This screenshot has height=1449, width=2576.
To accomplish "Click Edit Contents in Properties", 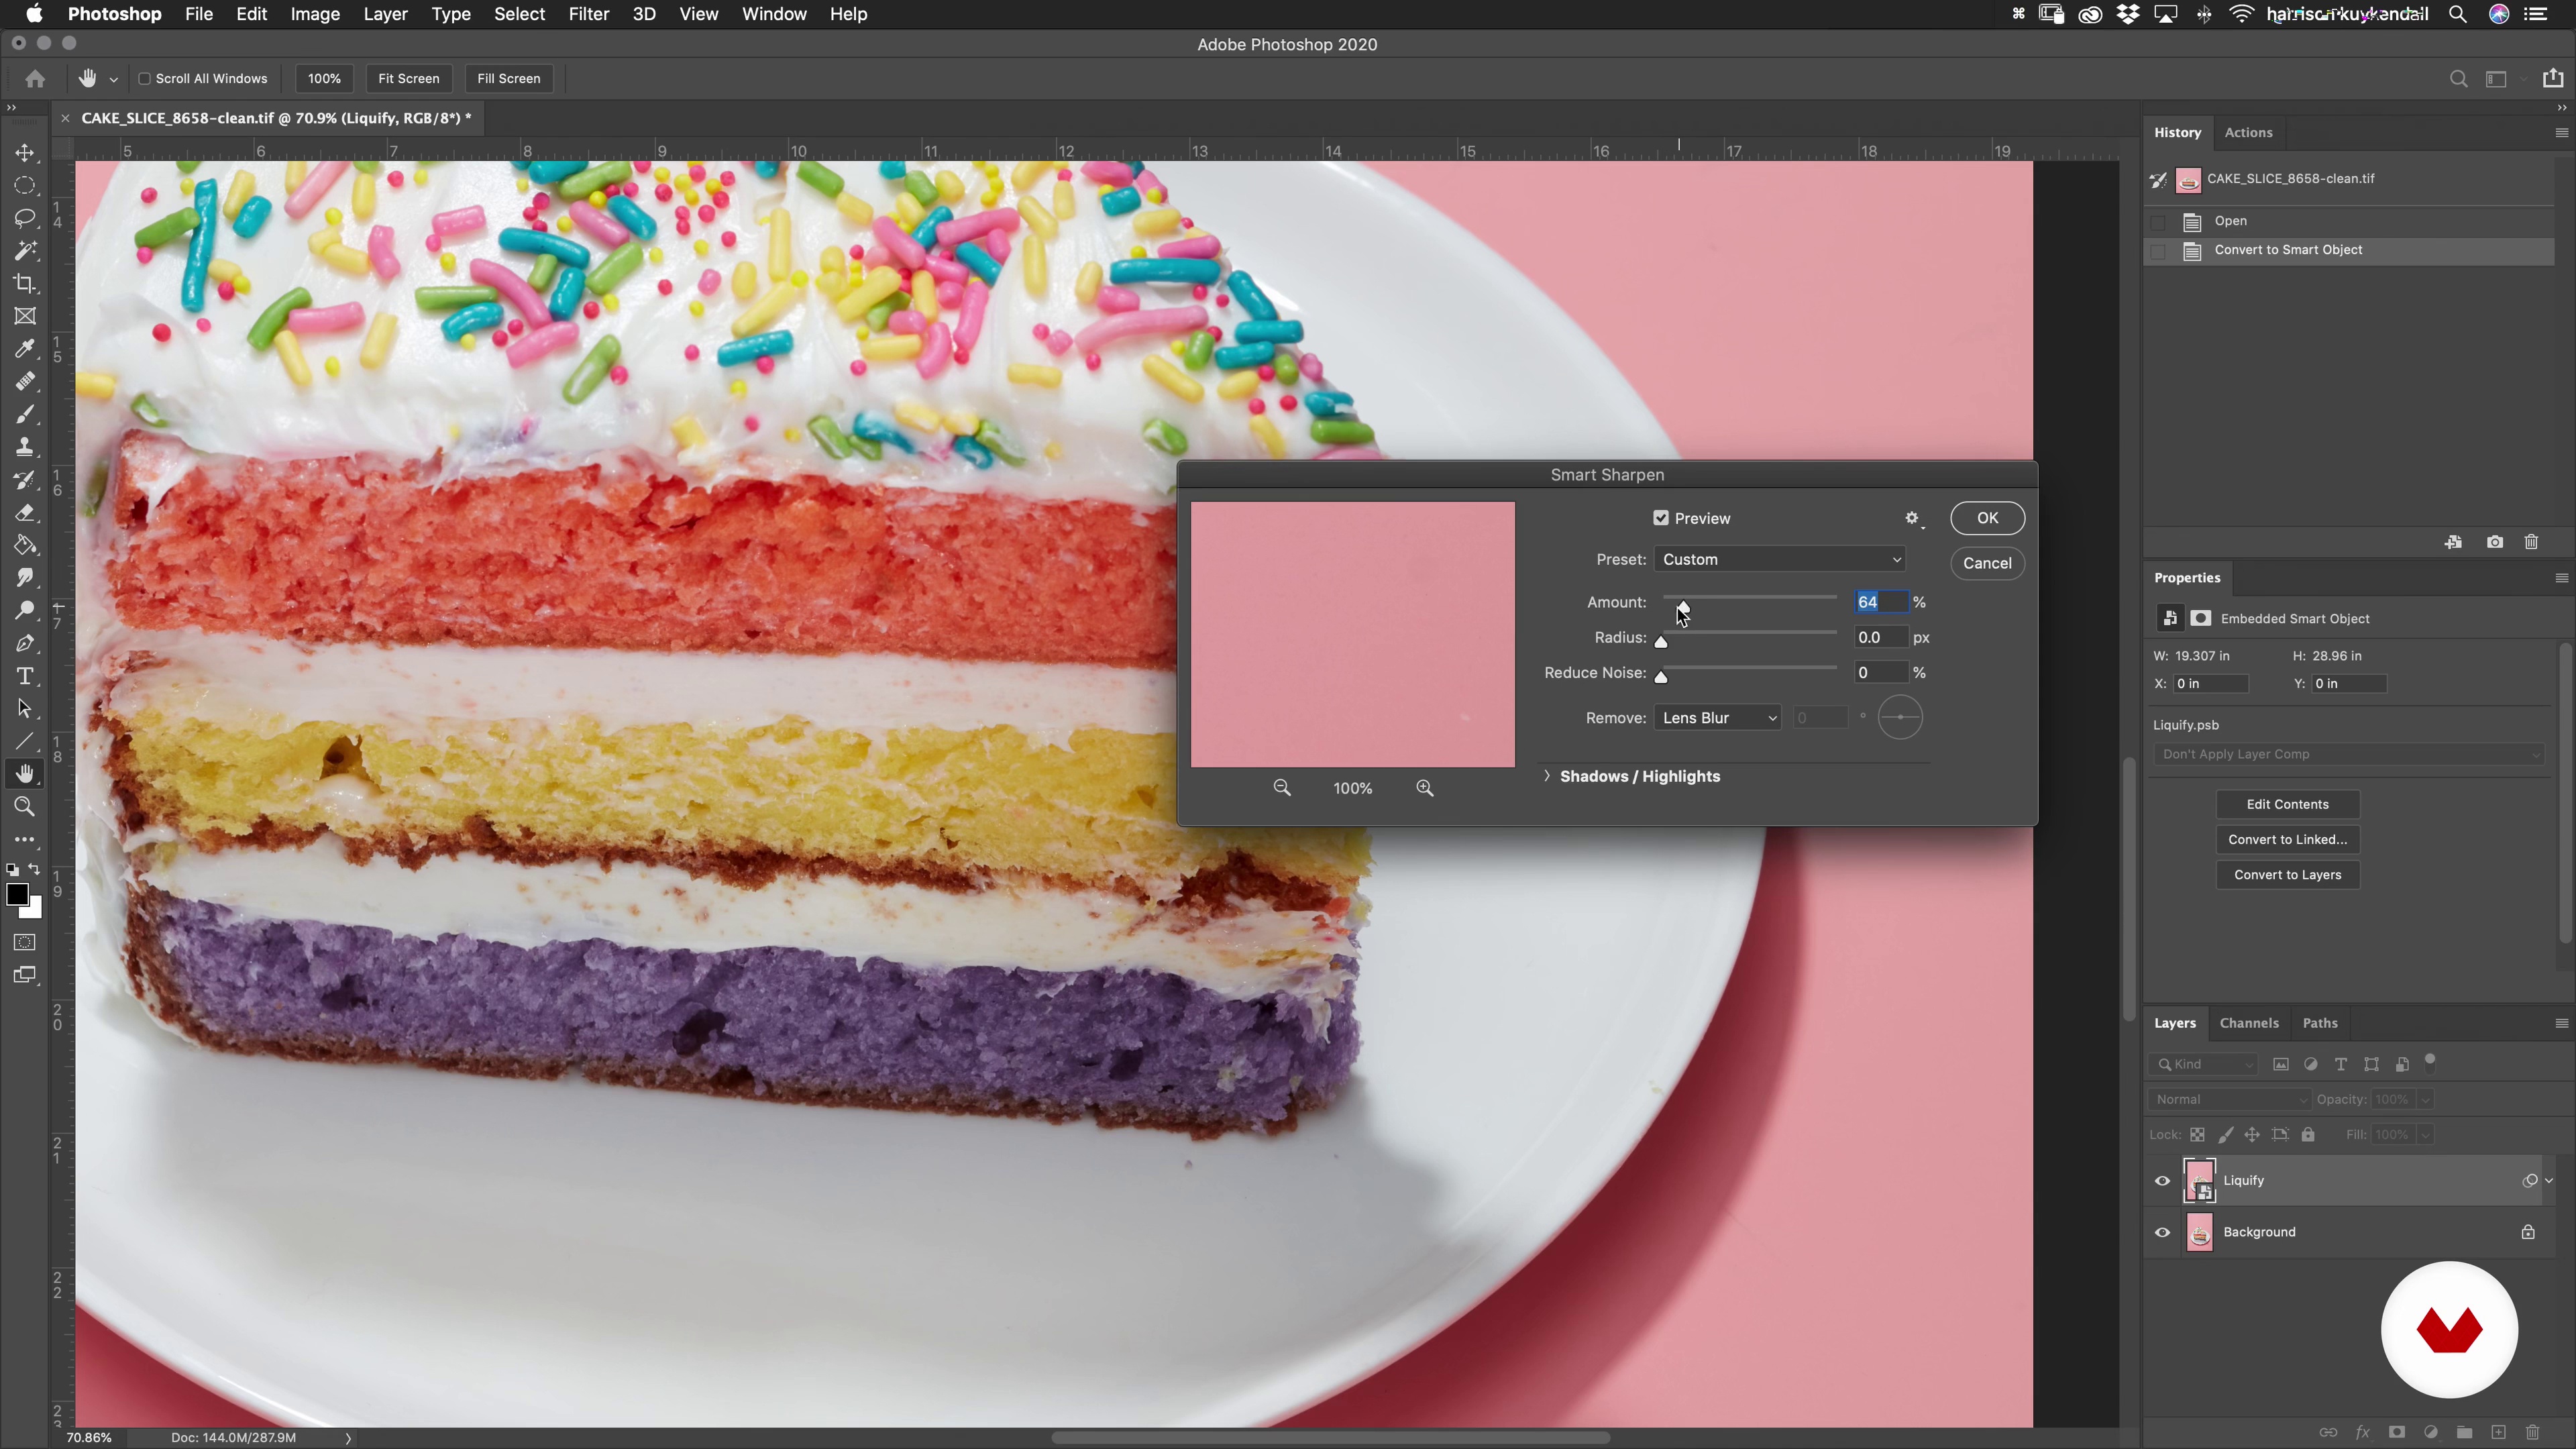I will click(x=2287, y=804).
